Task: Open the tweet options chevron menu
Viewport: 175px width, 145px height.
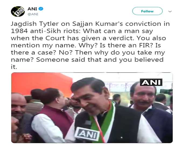Action: click(x=170, y=11)
